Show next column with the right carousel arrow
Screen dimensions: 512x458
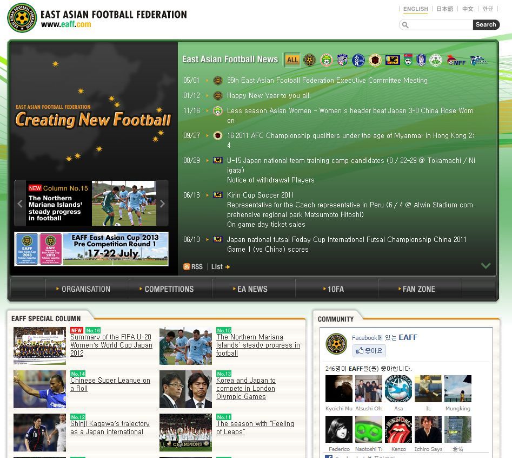tap(163, 204)
